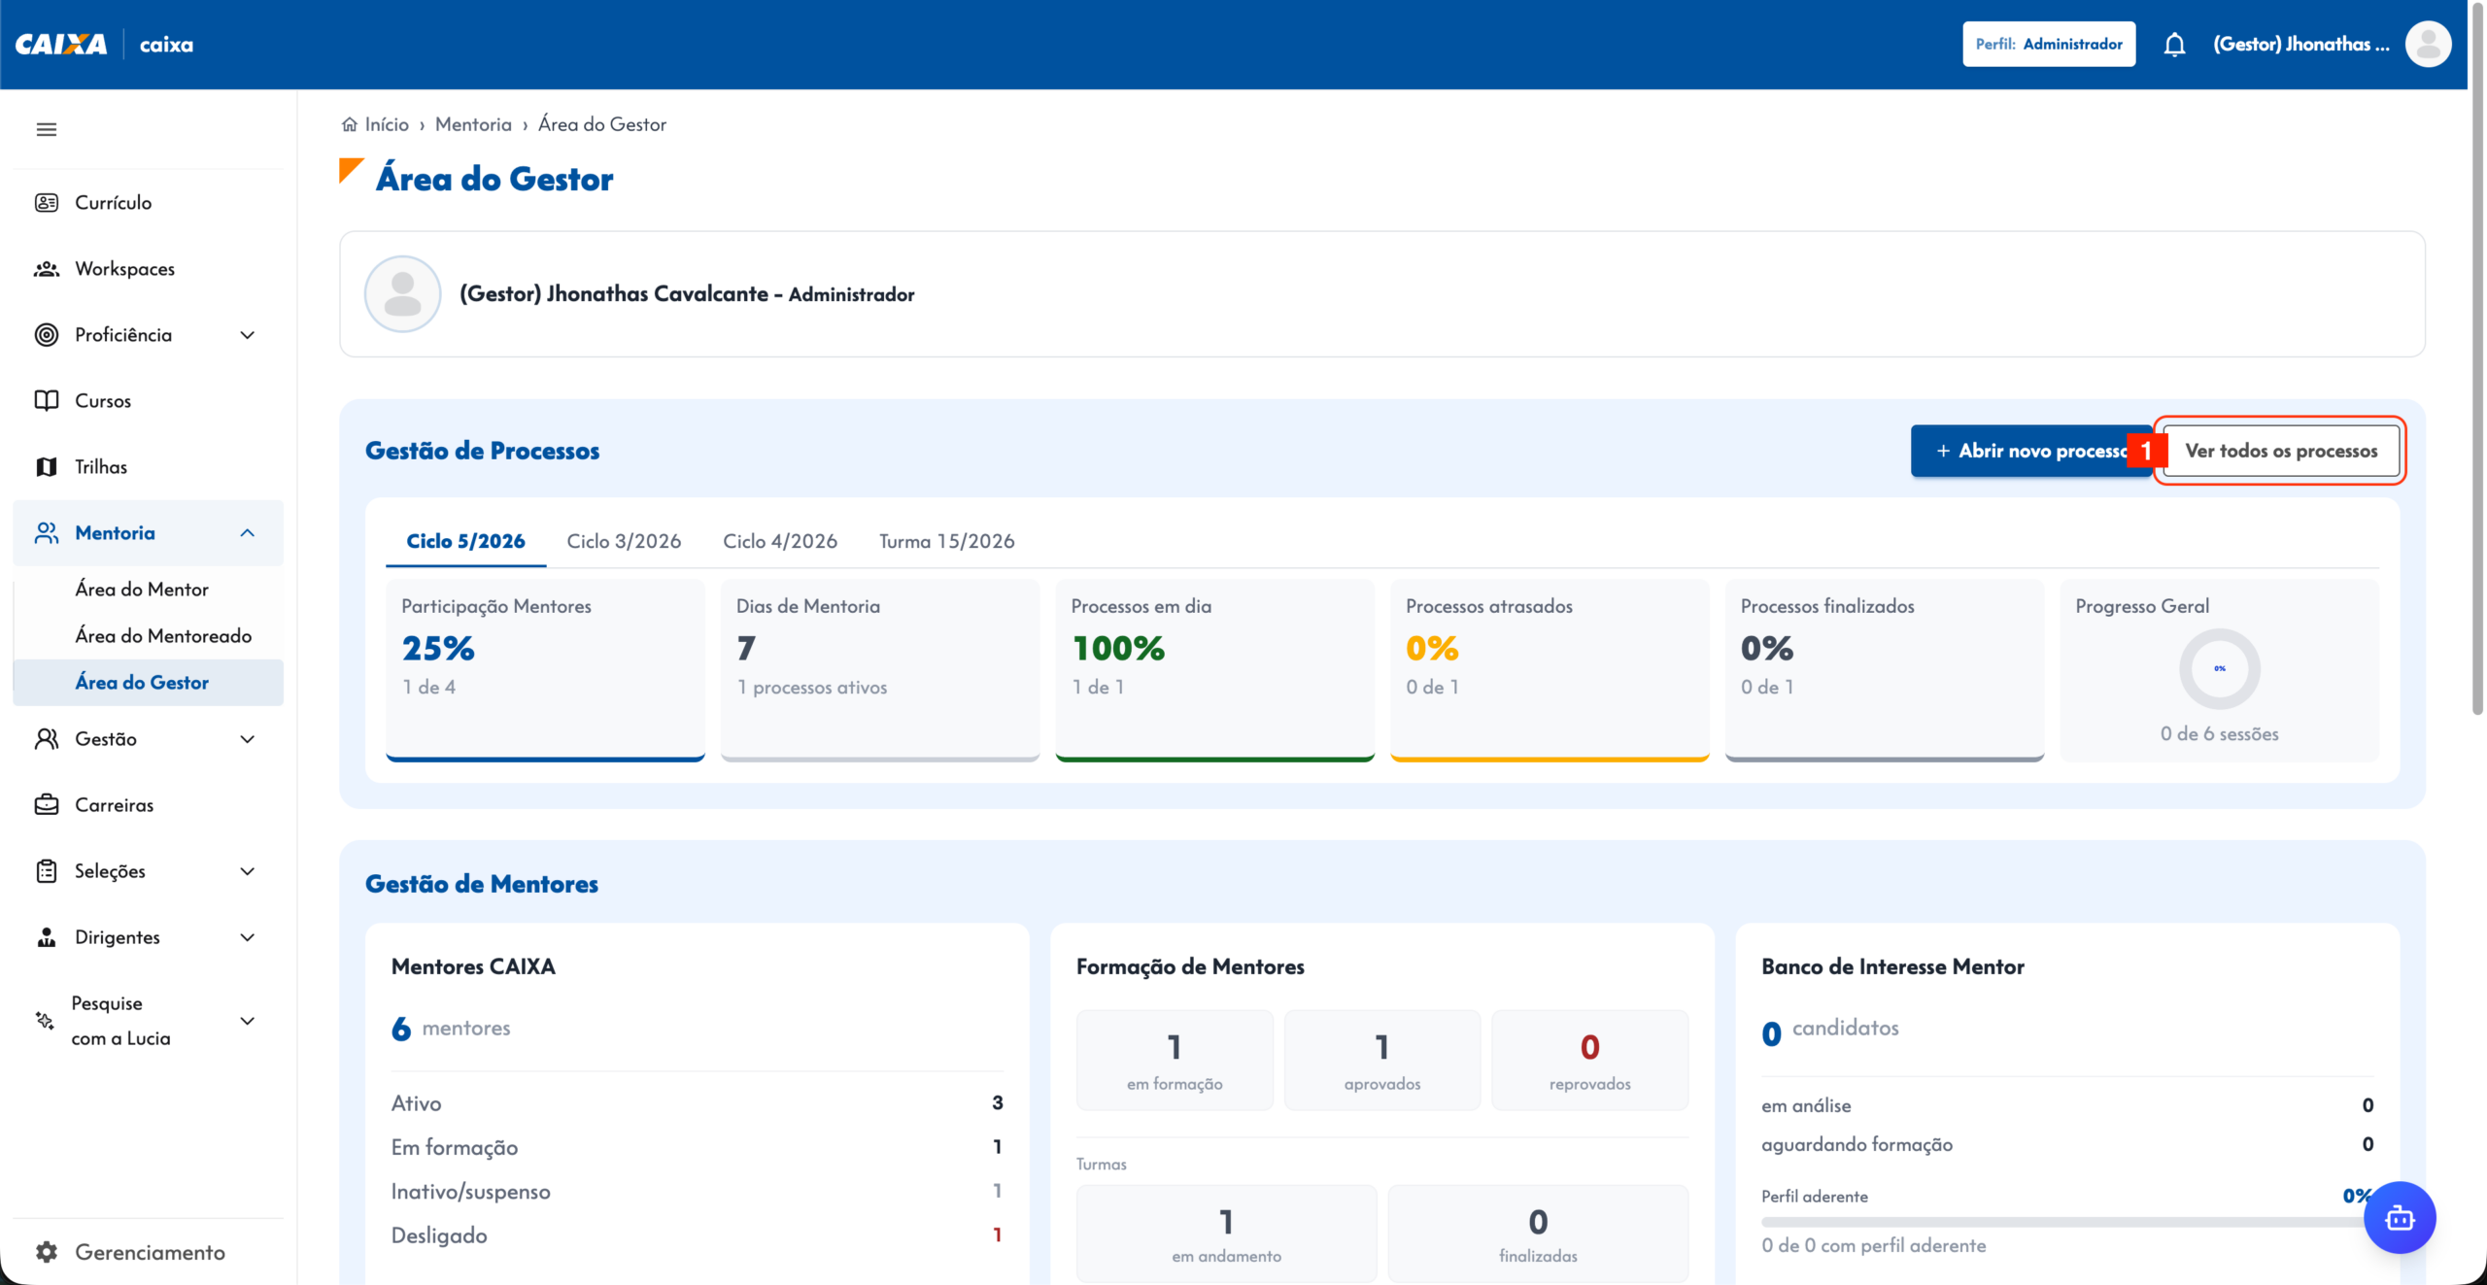Open the chatbot assistant floating button
The width and height of the screenshot is (2487, 1285).
[x=2400, y=1217]
